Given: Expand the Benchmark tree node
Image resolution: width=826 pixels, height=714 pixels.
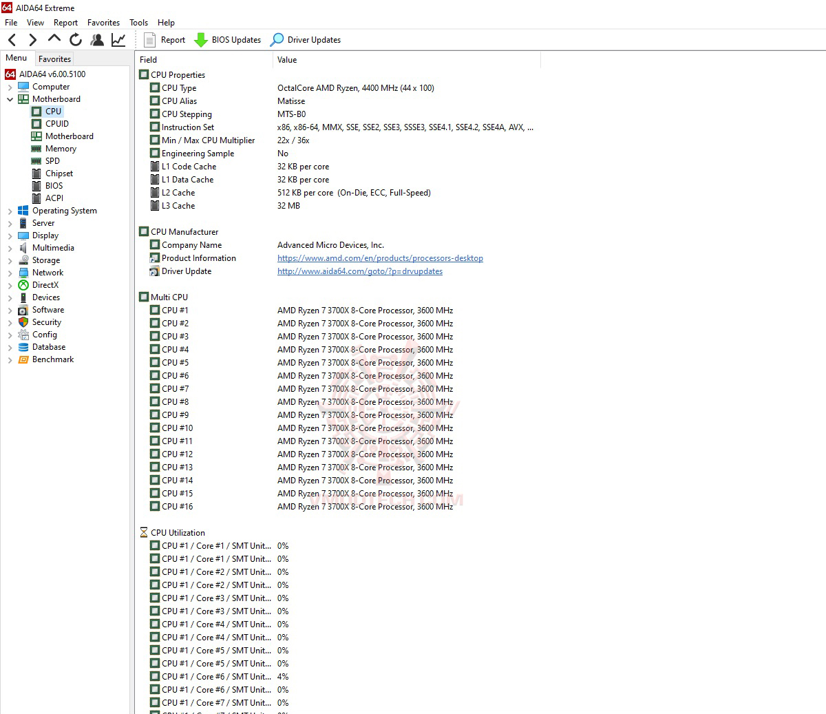Looking at the screenshot, I should click(x=10, y=359).
